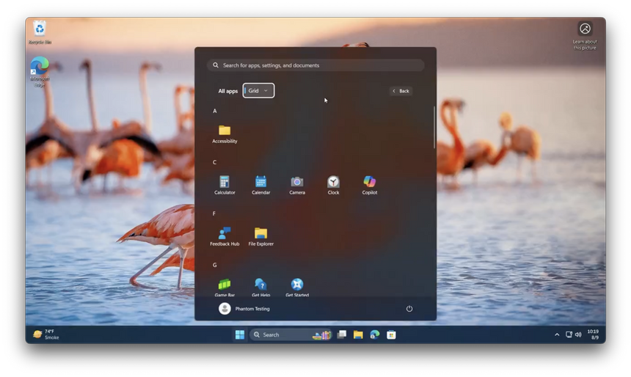Click the network status tray icon
The width and height of the screenshot is (631, 377).
[569, 334]
